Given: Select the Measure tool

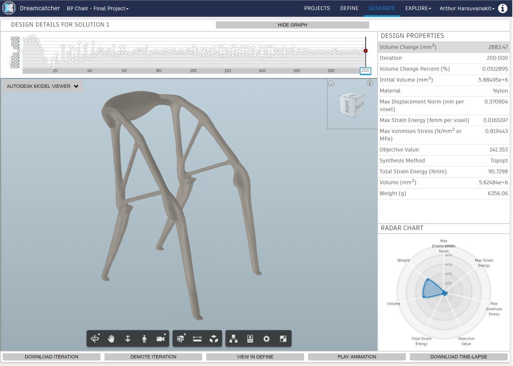Looking at the screenshot, I should (197, 339).
